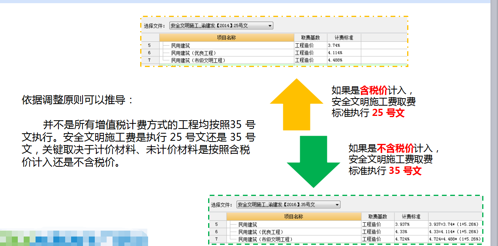
Task: Click the red 35 号文 text
Action: (405, 171)
